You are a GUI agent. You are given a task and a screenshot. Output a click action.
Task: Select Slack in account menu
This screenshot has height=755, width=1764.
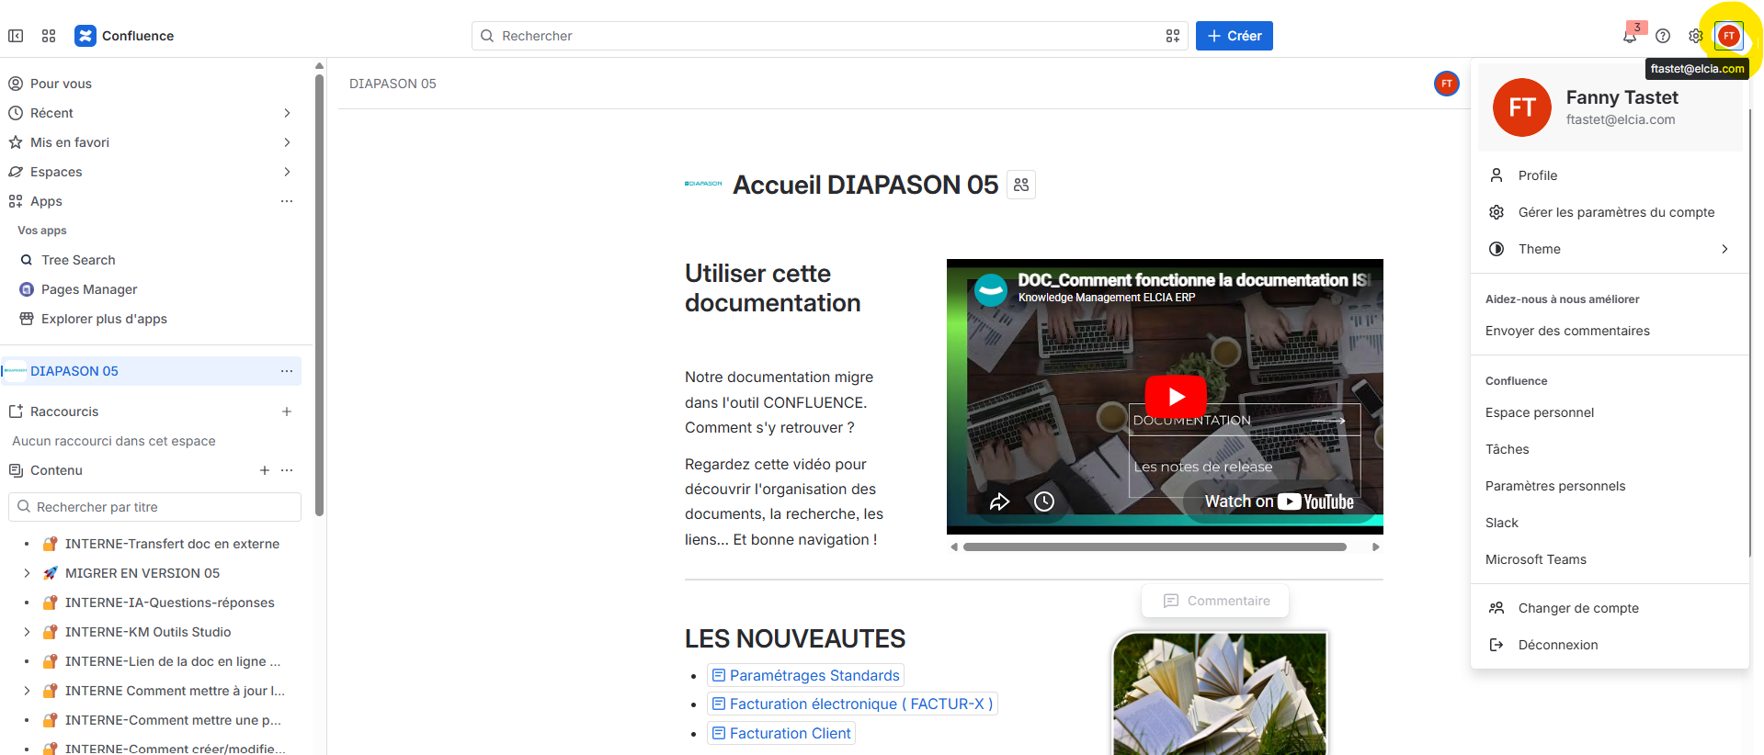tap(1610, 523)
